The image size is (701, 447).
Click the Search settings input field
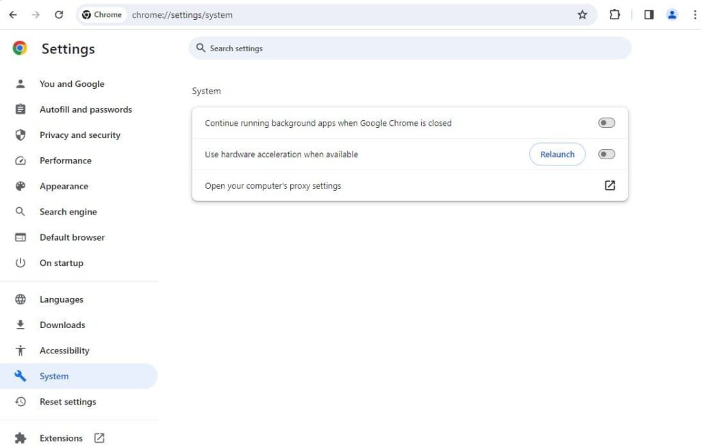(409, 49)
